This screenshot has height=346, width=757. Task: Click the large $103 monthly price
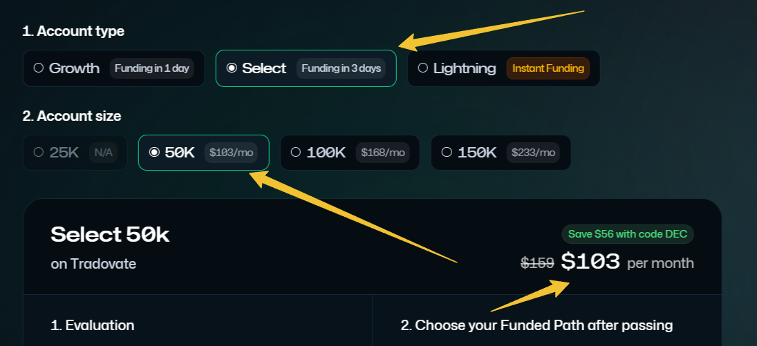pos(590,262)
